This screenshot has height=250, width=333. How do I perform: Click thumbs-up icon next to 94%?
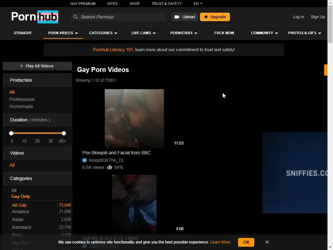point(110,167)
